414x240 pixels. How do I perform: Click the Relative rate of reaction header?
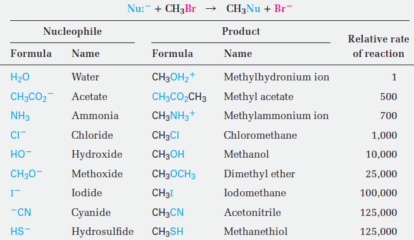point(379,46)
